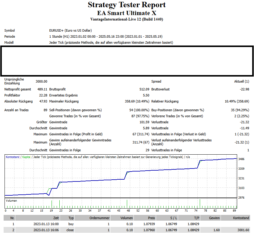Click the "Volumen" label in lower chart
254x233 pixels.
click(x=11, y=200)
